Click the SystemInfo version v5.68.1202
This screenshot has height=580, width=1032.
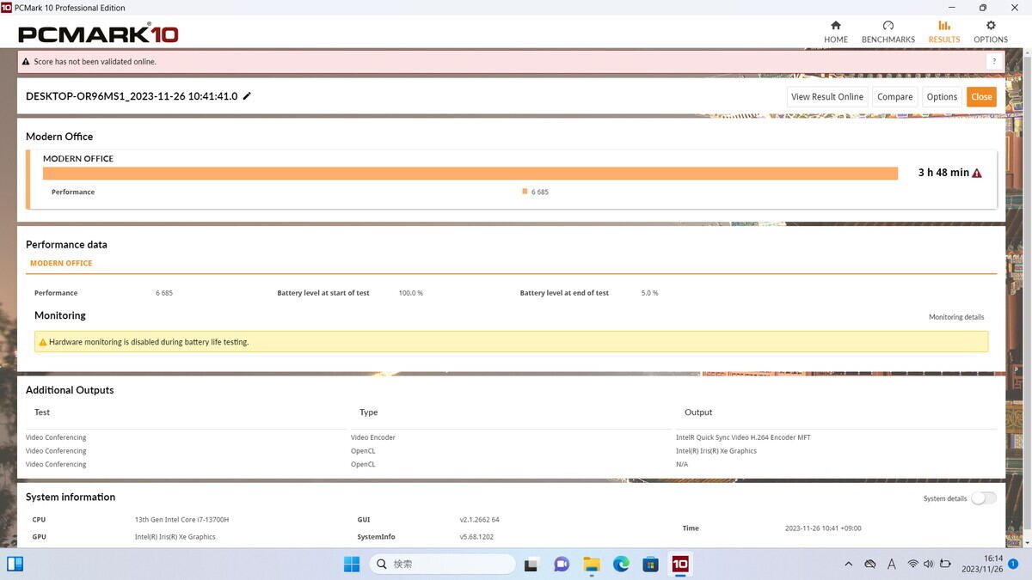click(x=476, y=537)
